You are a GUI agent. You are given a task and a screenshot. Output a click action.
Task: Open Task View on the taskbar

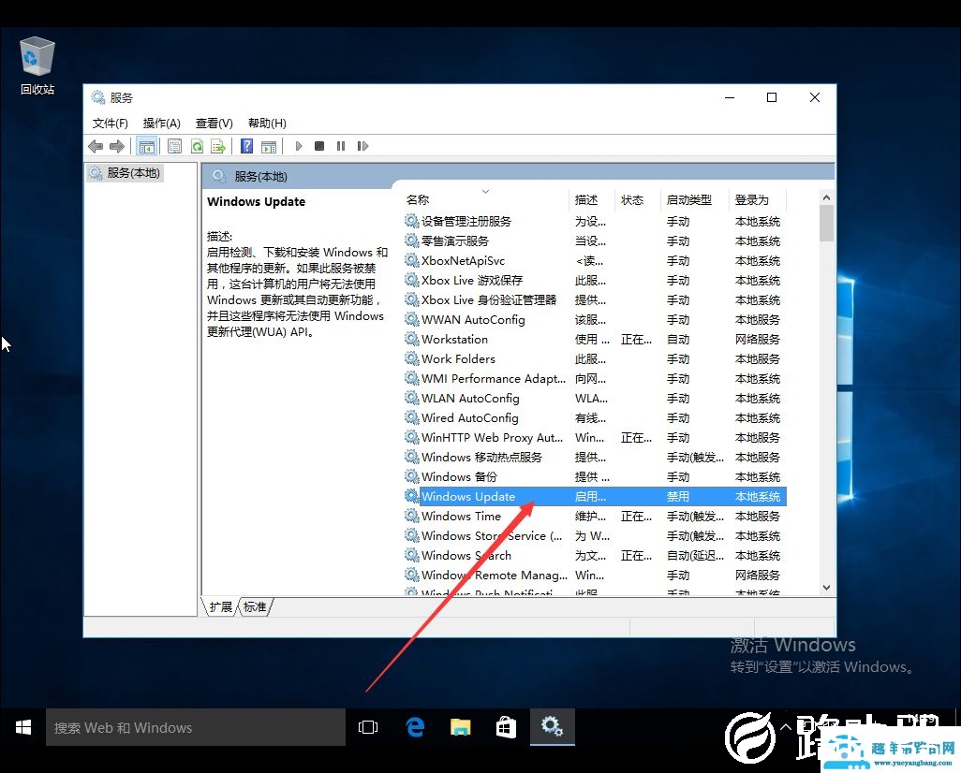pos(368,728)
